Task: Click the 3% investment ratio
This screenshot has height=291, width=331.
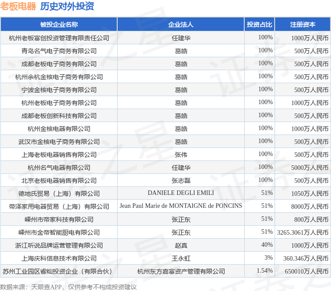Action: 268,257
